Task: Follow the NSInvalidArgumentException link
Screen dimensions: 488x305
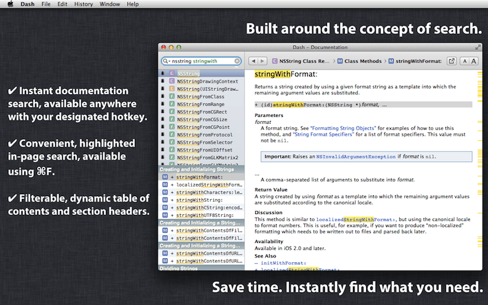Action: [356, 156]
